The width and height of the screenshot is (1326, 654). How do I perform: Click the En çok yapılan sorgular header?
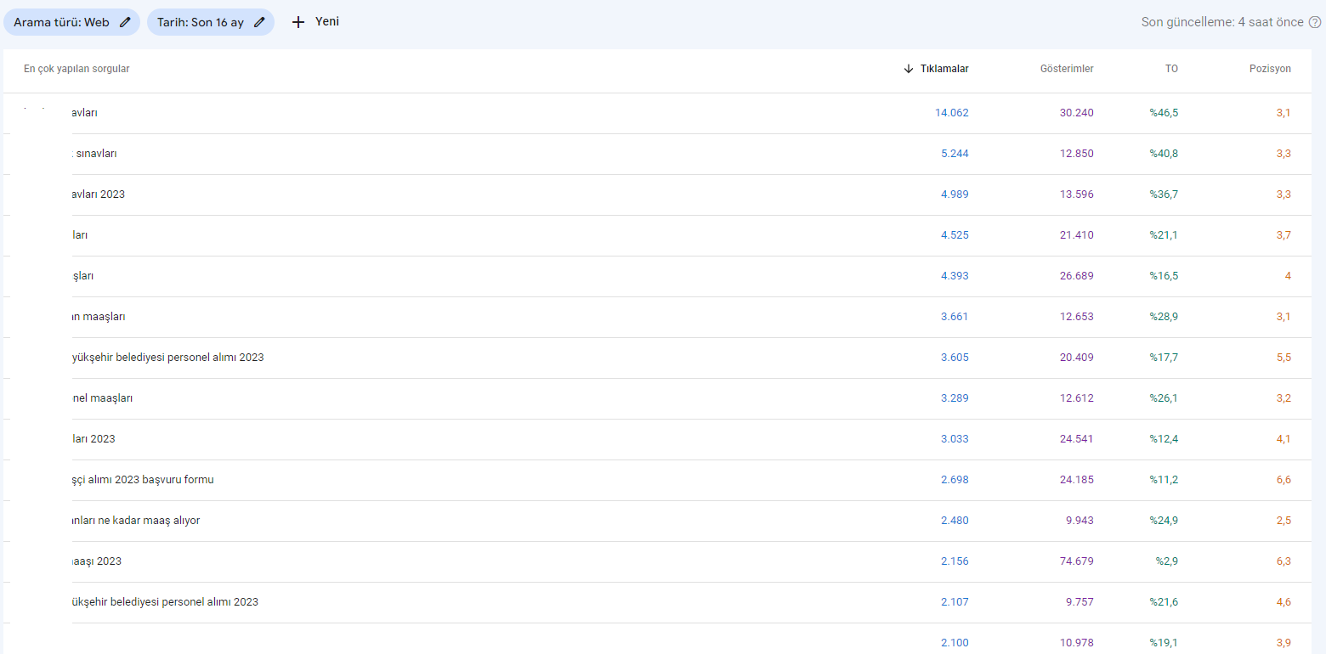tap(76, 69)
